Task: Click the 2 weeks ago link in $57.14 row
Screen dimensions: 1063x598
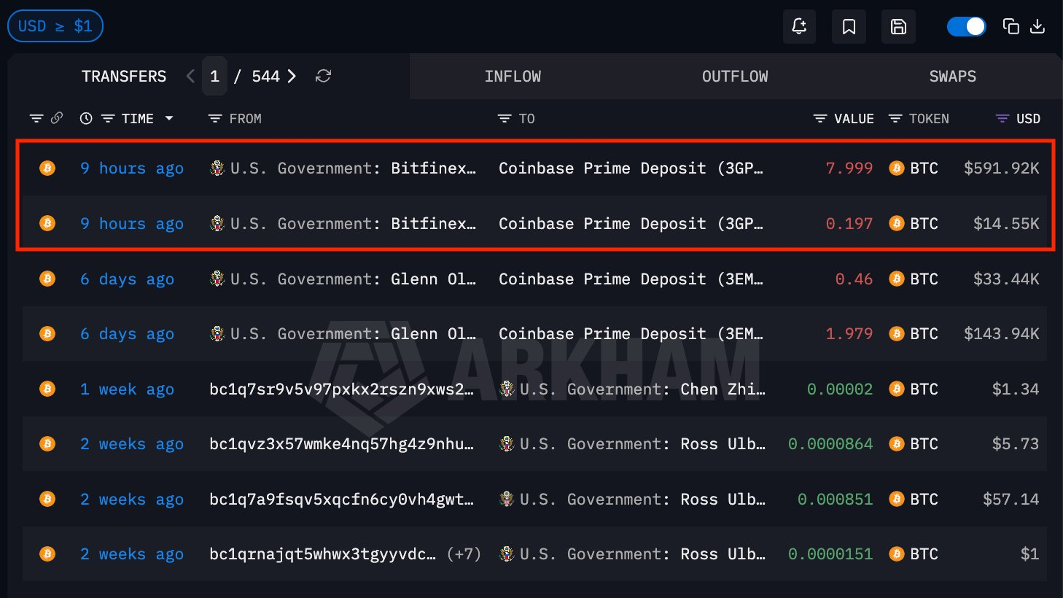Action: (x=132, y=499)
